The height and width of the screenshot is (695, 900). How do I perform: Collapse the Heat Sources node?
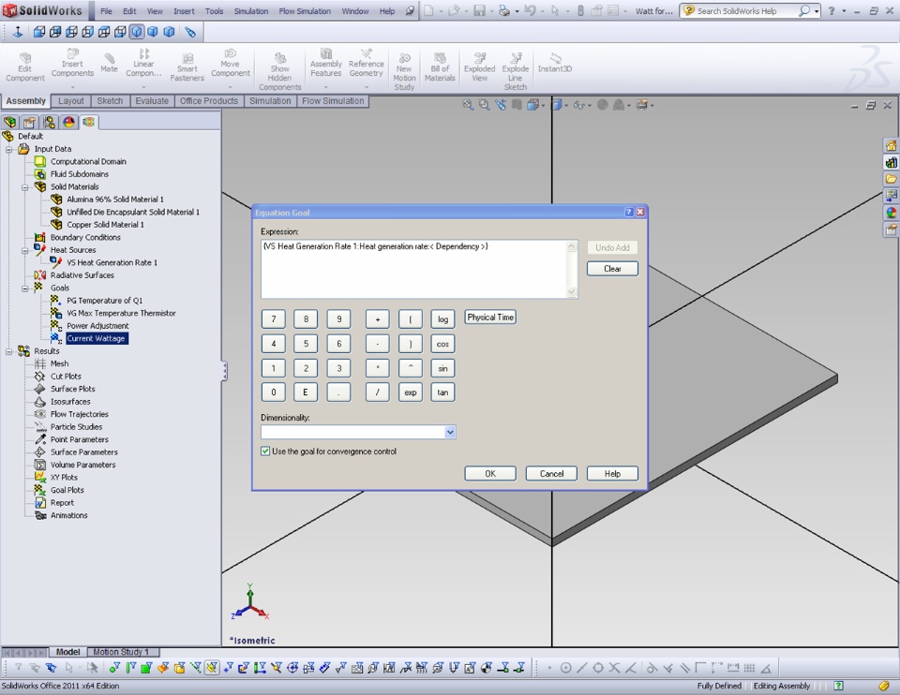click(x=24, y=250)
